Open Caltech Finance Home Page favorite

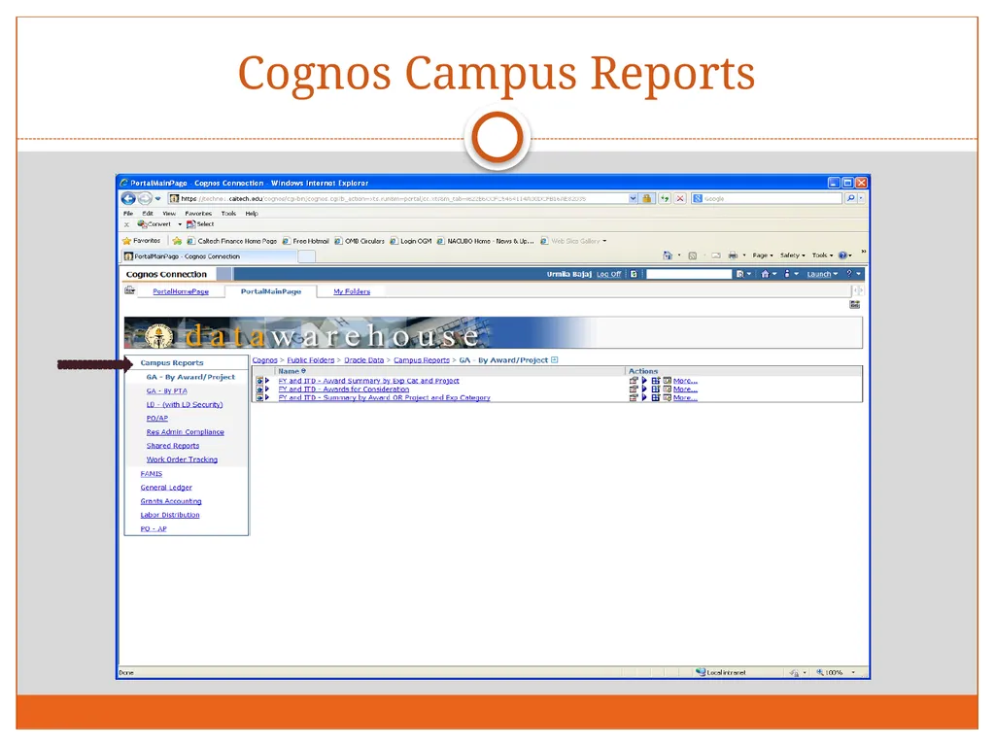pyautogui.click(x=231, y=241)
